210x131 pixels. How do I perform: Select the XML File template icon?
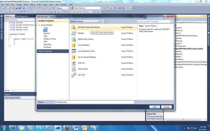click(73, 63)
